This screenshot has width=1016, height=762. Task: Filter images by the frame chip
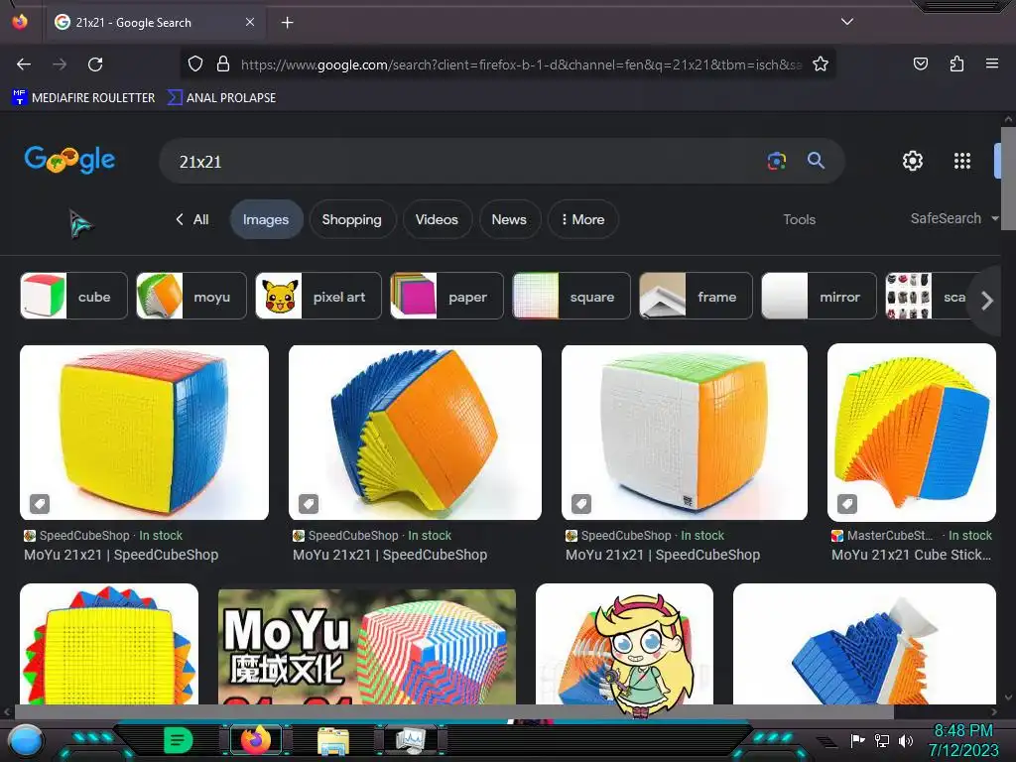(696, 296)
